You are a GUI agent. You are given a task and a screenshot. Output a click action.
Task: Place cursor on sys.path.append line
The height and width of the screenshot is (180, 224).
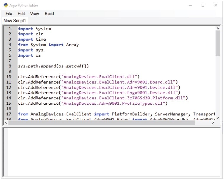click(x=53, y=66)
